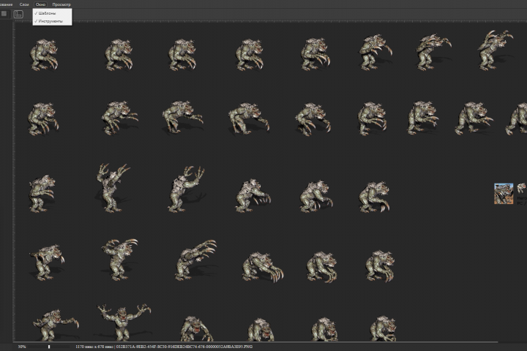Click the horizontal scrollbar below the canvas

point(255,342)
